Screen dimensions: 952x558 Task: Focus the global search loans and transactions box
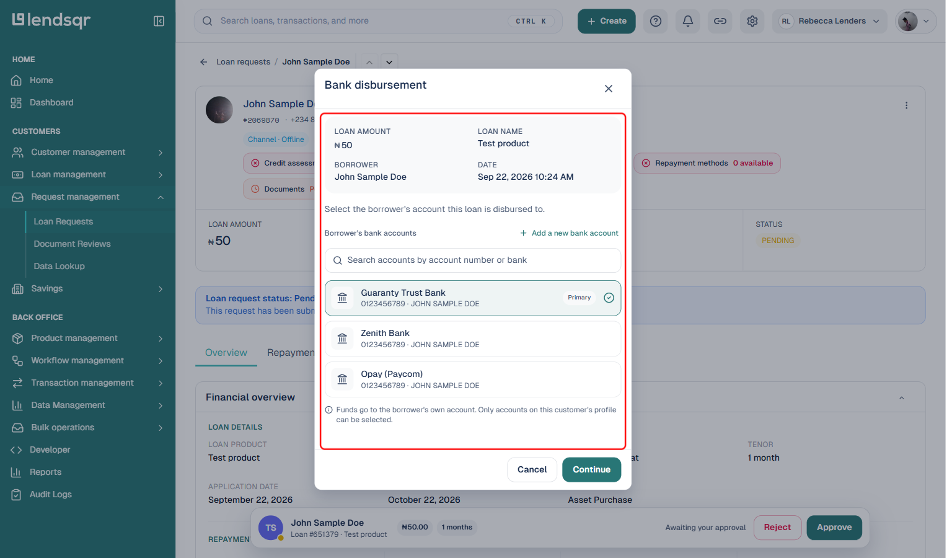(x=378, y=21)
